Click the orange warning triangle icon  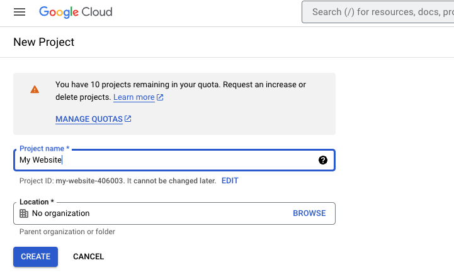[x=35, y=90]
